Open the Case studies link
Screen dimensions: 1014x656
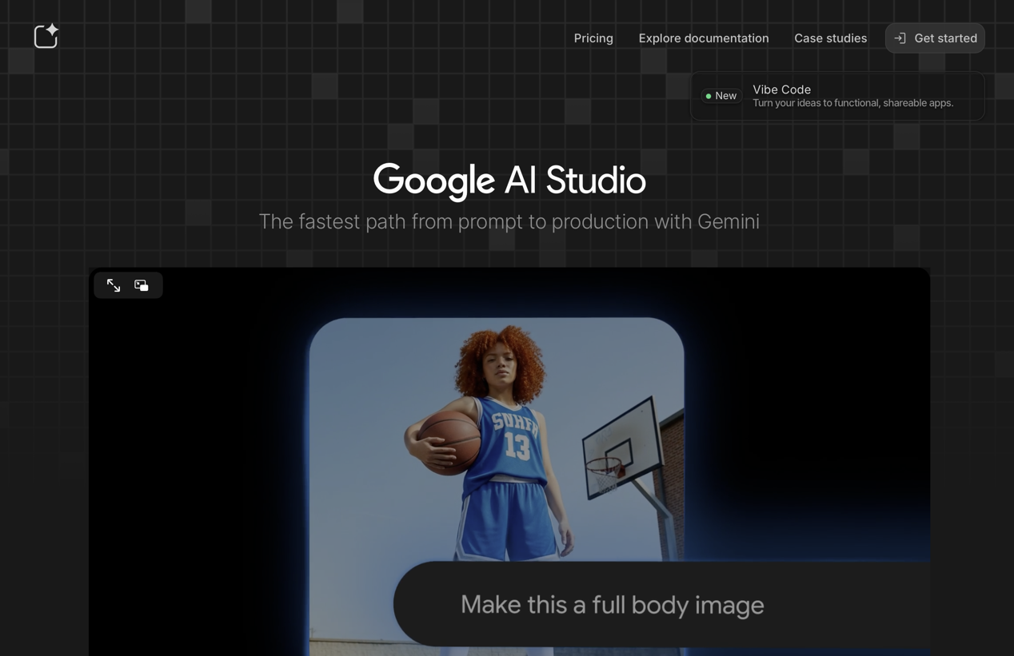point(830,38)
